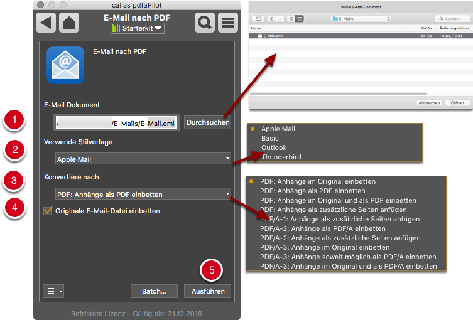The image size is (473, 320).
Task: Select Apple Mail style option
Action: click(334, 129)
